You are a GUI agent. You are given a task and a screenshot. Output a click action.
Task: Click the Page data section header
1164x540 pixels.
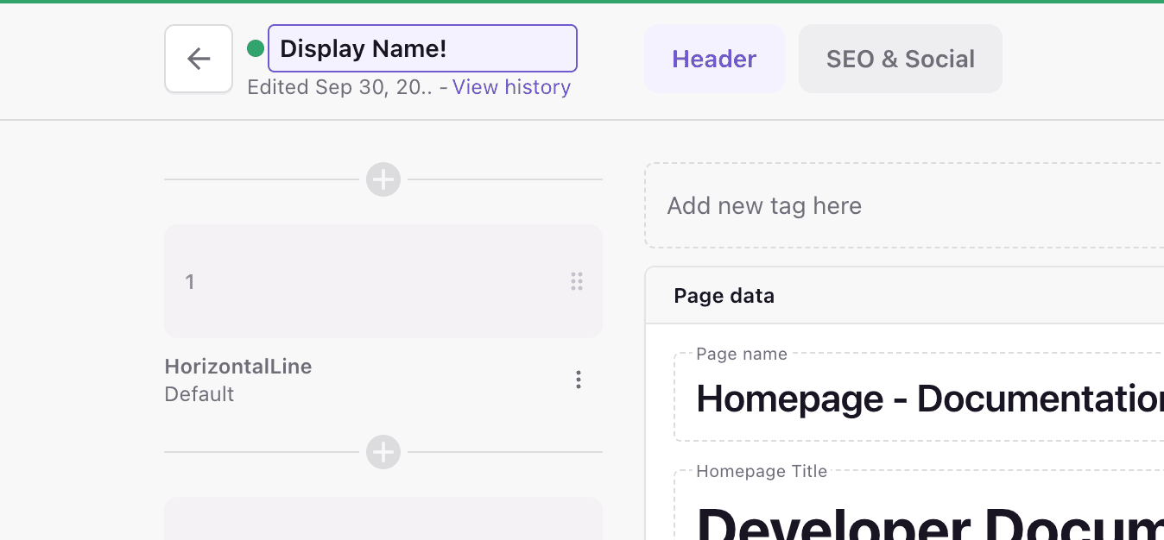tap(904, 296)
